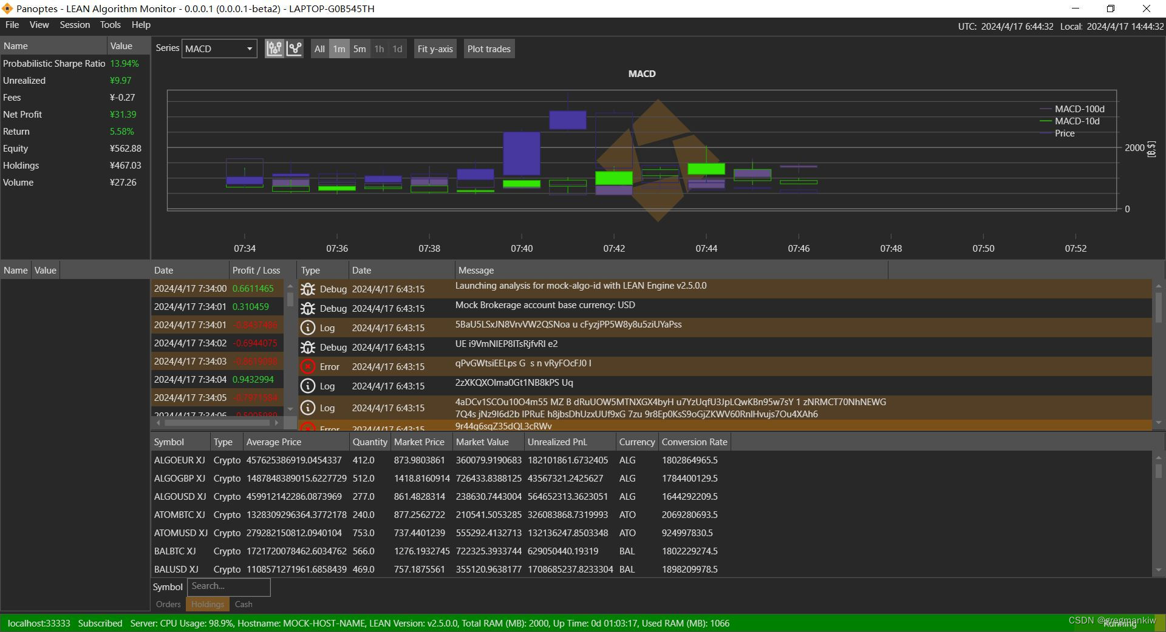This screenshot has height=632, width=1166.
Task: Click the trades list scroll-right arrow
Action: pos(277,422)
